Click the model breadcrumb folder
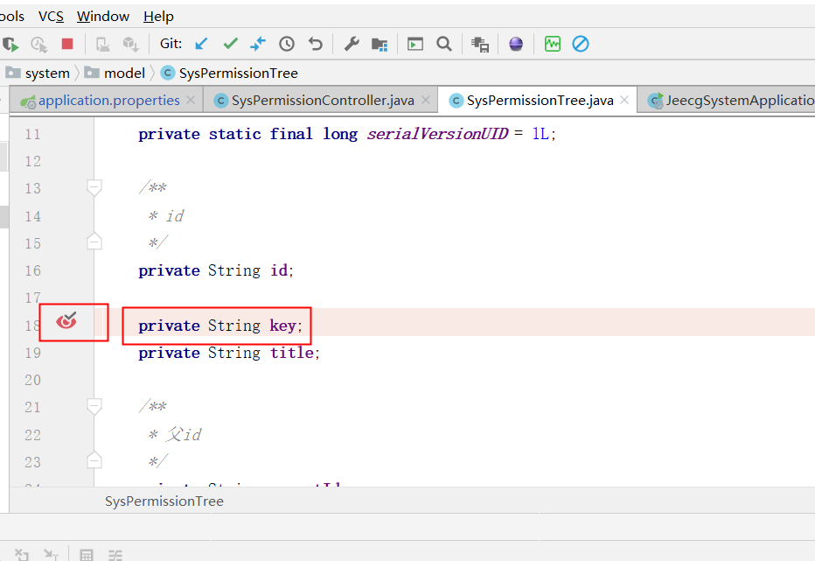This screenshot has height=561, width=815. pos(115,73)
